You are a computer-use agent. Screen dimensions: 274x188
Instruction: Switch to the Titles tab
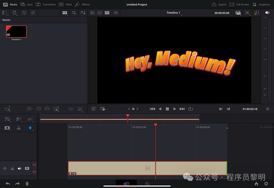click(x=65, y=4)
